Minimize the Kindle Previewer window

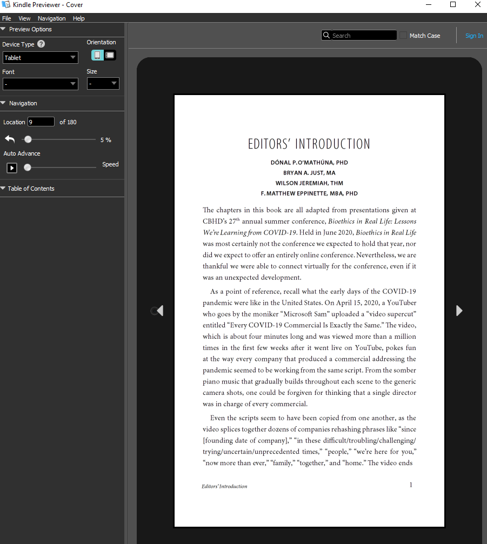pos(429,4)
